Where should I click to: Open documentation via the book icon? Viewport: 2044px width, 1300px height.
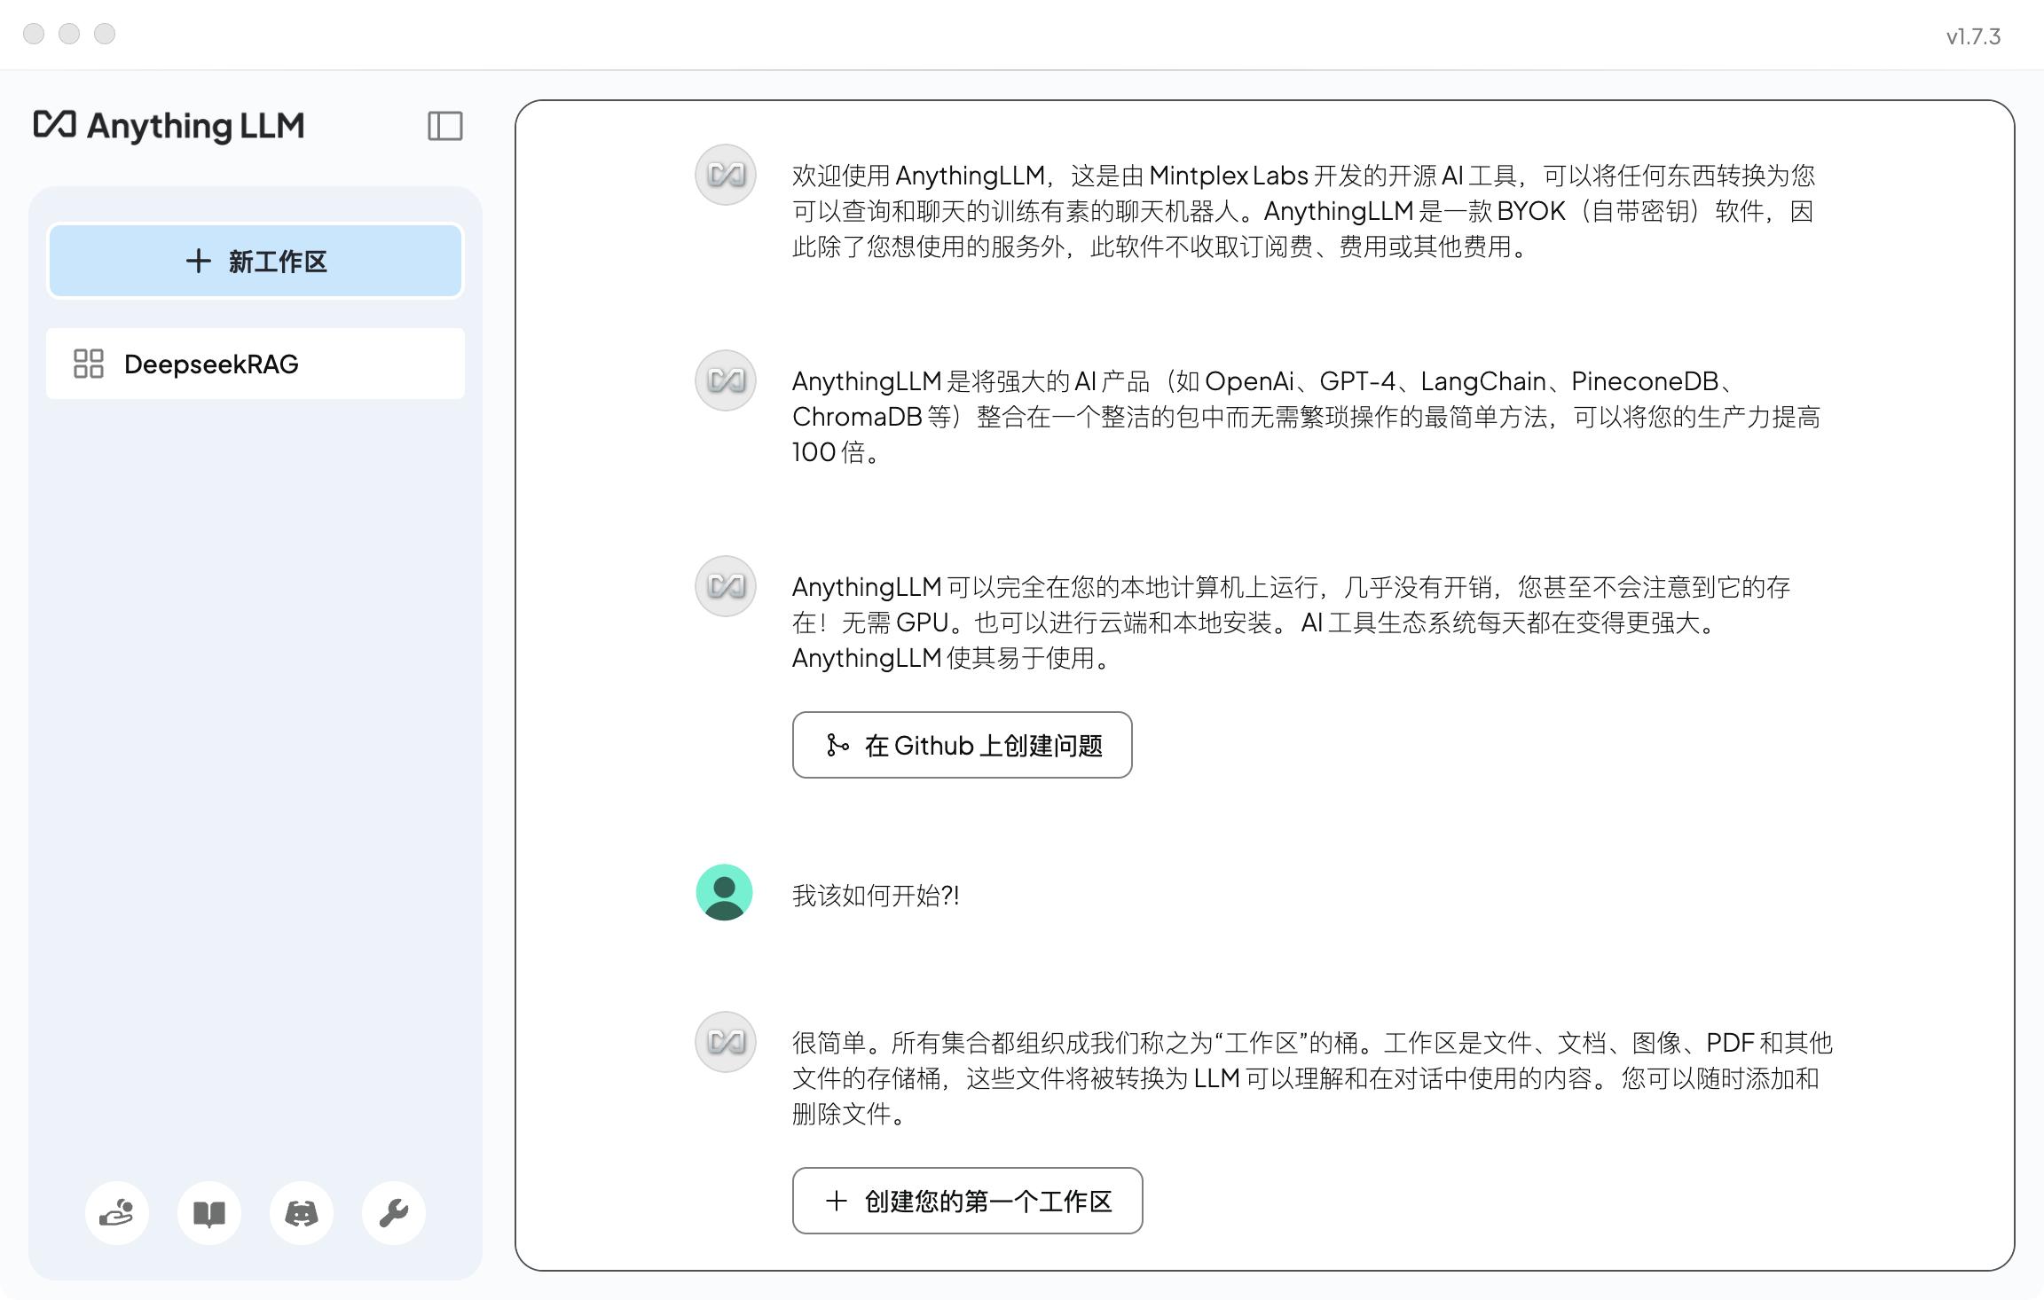209,1213
